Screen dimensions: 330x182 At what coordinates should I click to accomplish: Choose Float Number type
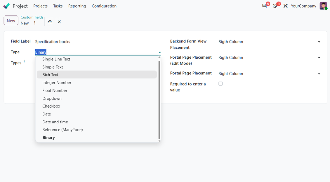click(97, 91)
